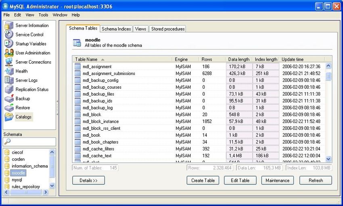This screenshot has height=206, width=343.
Task: Click the Maintenance button
Action: pyautogui.click(x=278, y=181)
